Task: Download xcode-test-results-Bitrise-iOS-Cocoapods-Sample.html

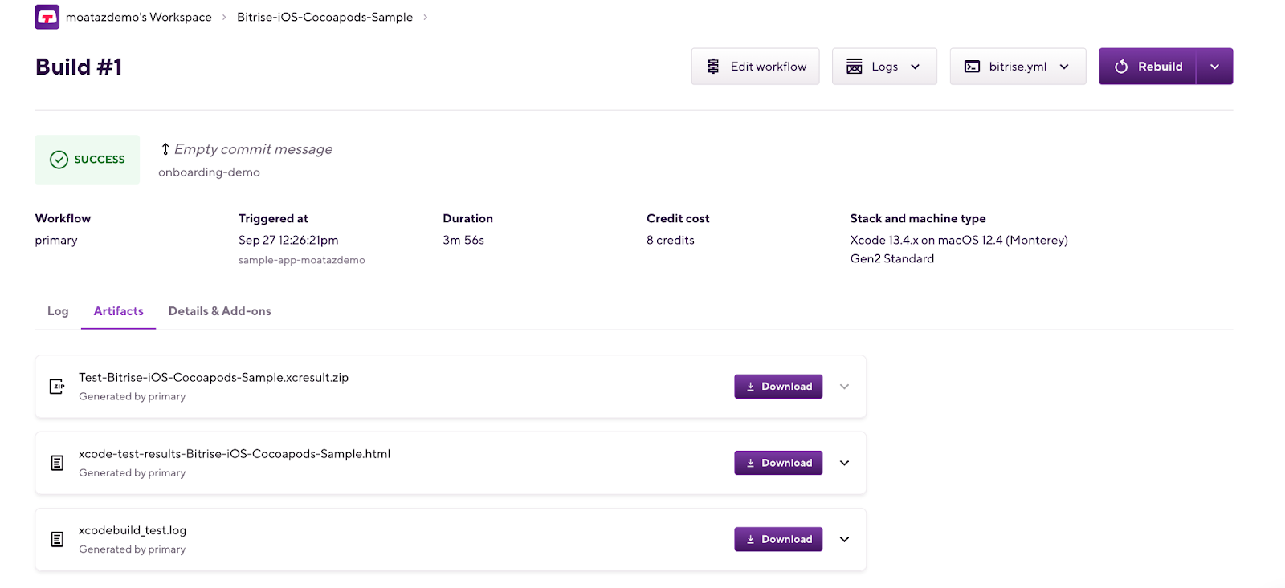Action: click(778, 463)
